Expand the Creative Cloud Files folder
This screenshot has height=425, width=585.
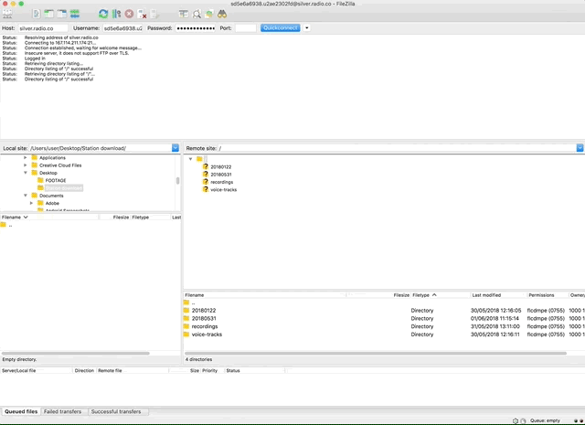pyautogui.click(x=26, y=165)
